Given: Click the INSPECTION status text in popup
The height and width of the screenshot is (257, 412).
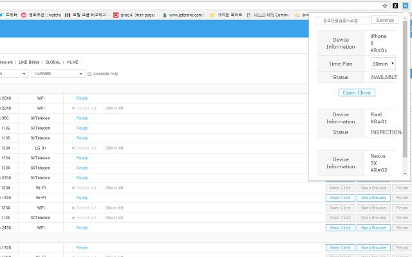Looking at the screenshot, I should click(x=386, y=132).
